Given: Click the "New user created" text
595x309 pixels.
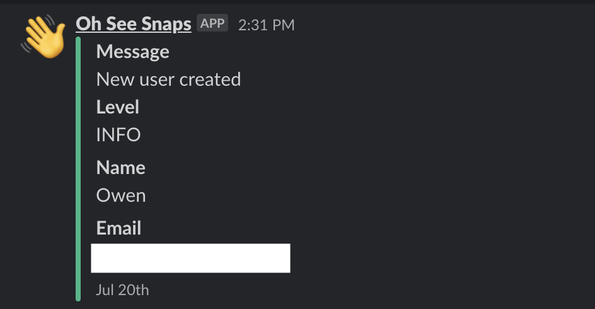Looking at the screenshot, I should (168, 79).
